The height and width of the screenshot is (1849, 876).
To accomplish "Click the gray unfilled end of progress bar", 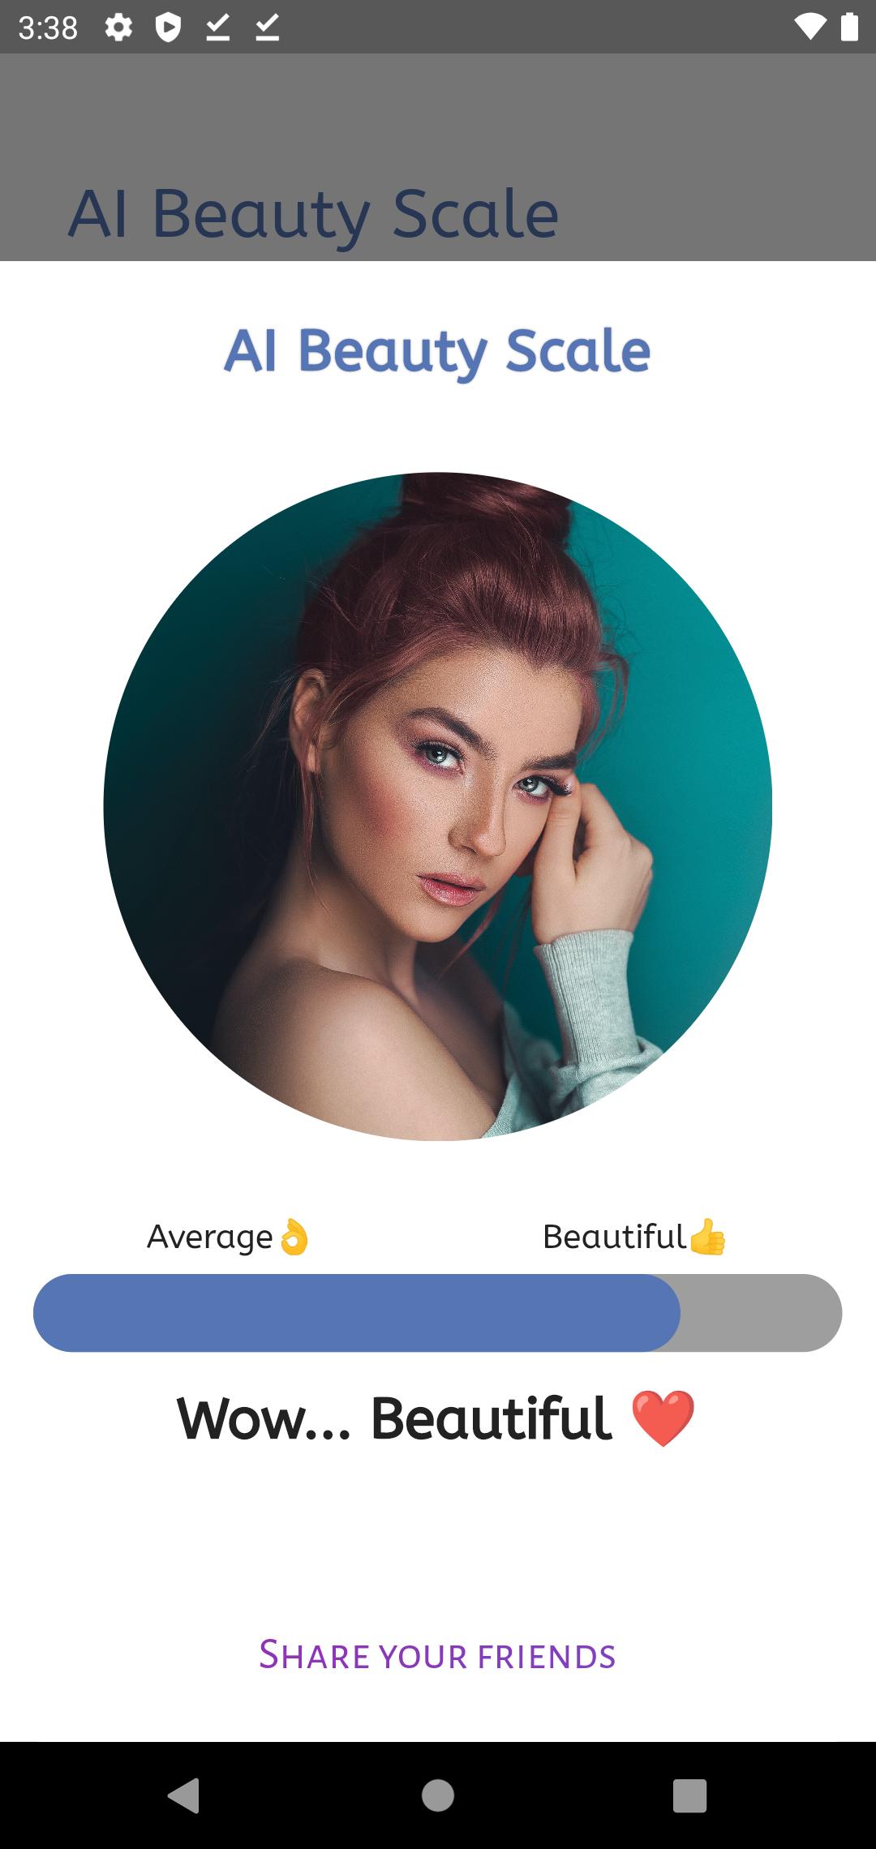I will [761, 1312].
